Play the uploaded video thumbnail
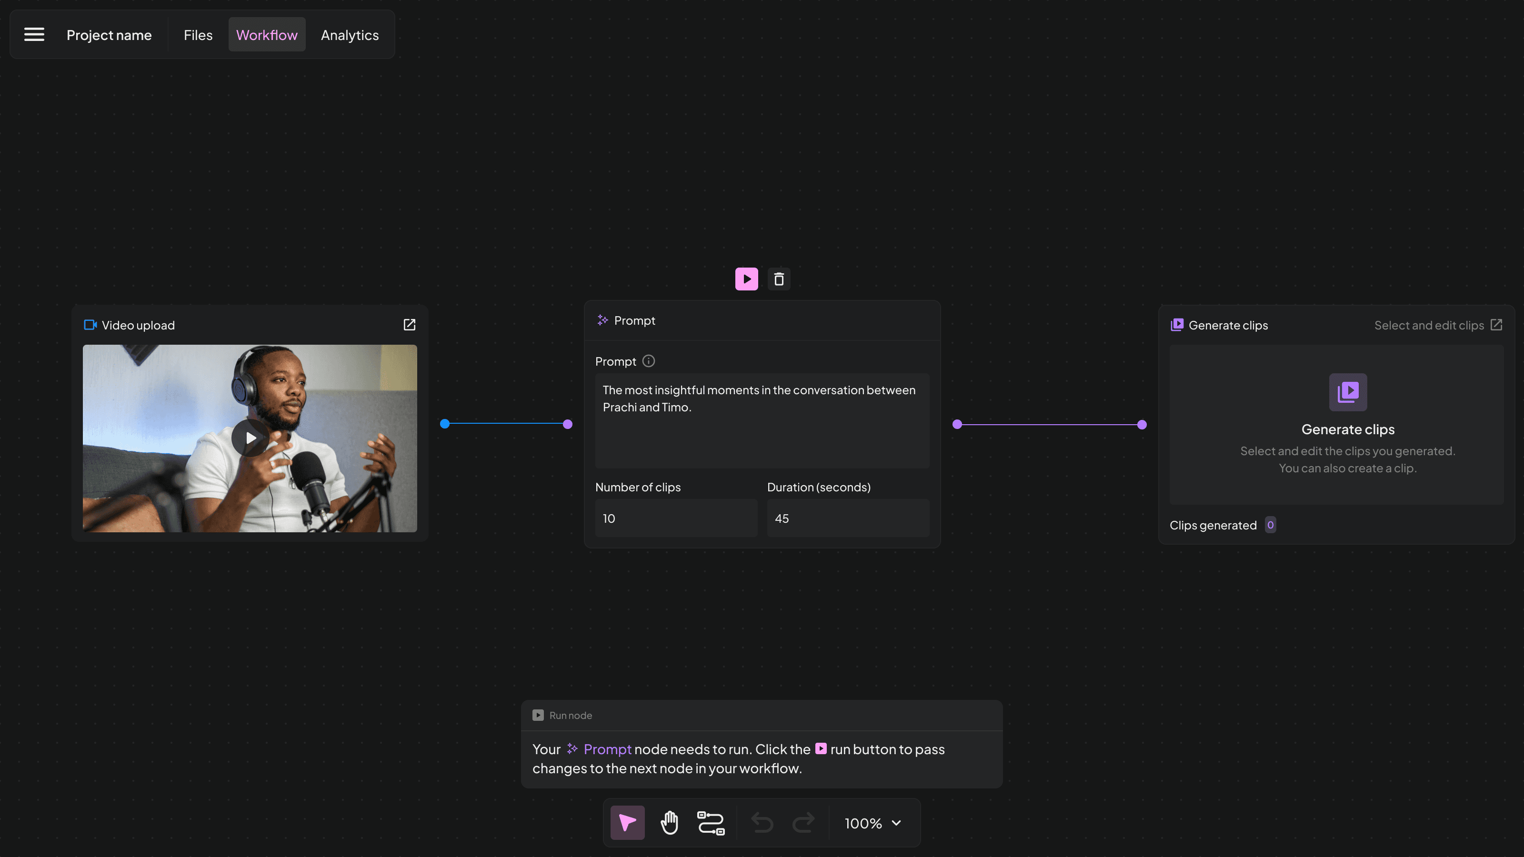1524x857 pixels. pyautogui.click(x=250, y=438)
